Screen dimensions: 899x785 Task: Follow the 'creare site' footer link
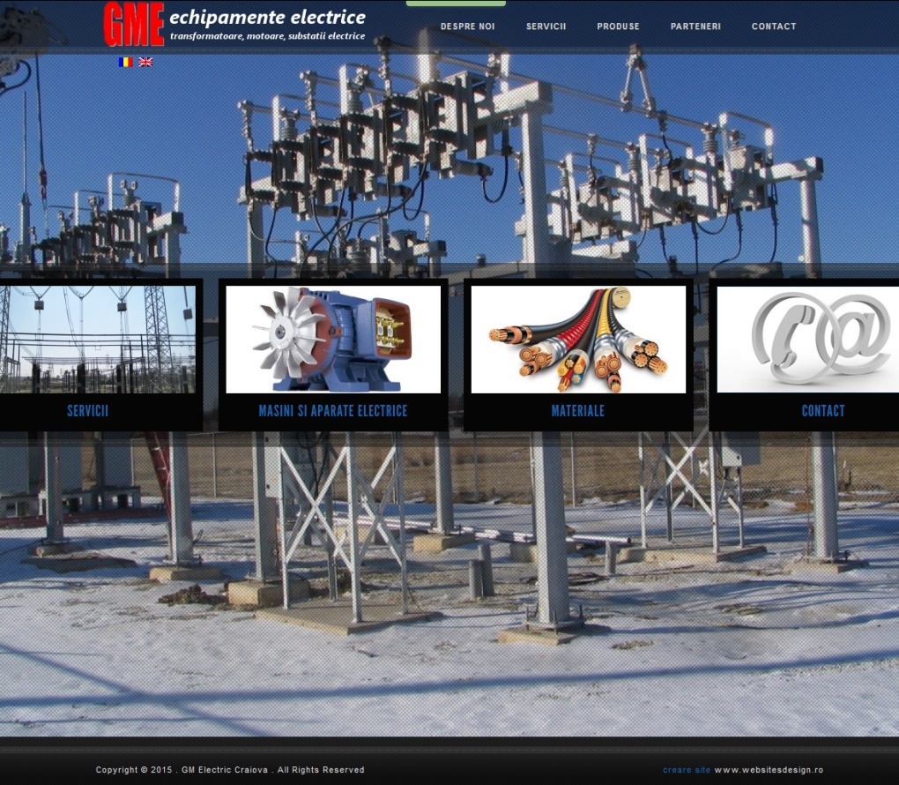tap(686, 770)
